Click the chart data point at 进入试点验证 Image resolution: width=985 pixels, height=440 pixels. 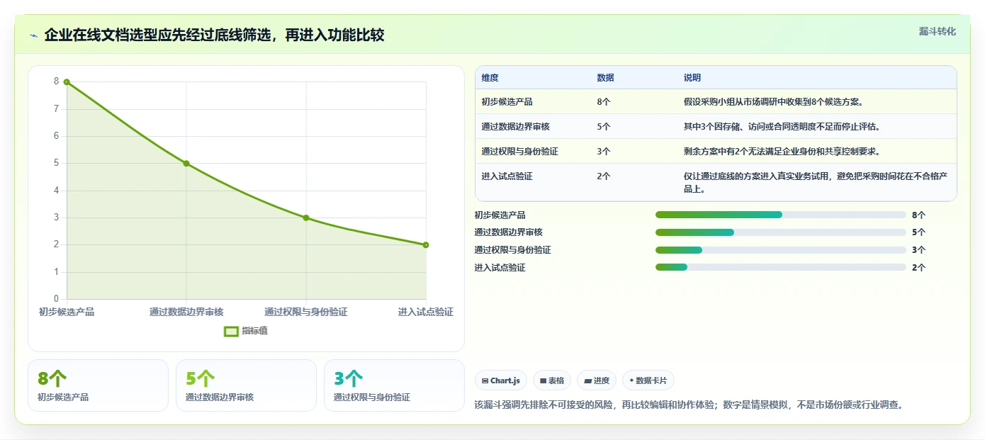pos(426,245)
